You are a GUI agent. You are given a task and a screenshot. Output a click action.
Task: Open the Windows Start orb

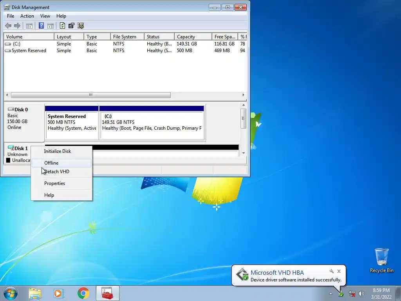tap(11, 293)
